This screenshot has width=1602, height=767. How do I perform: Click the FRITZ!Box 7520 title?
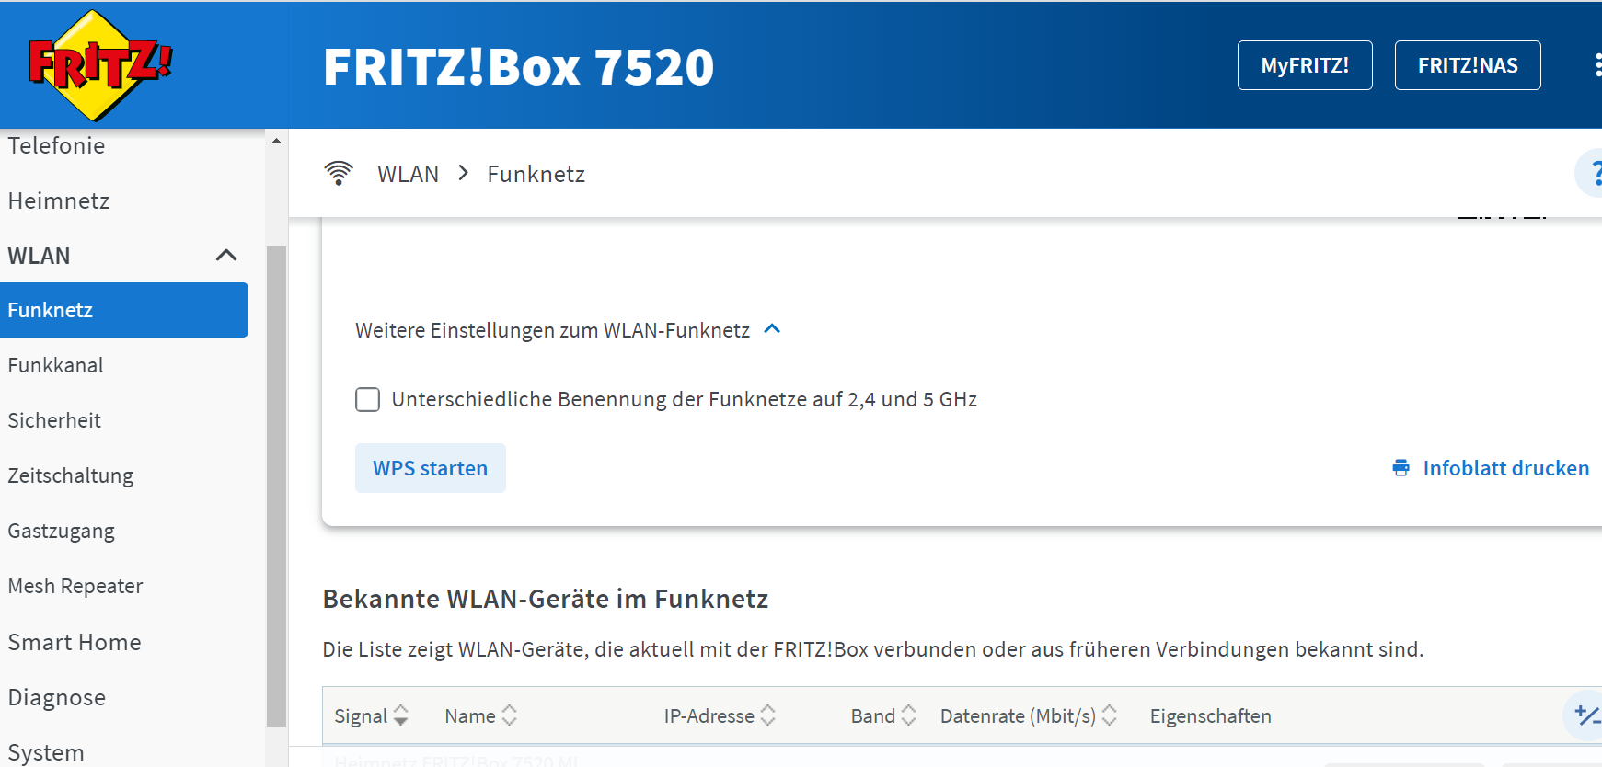coord(518,66)
